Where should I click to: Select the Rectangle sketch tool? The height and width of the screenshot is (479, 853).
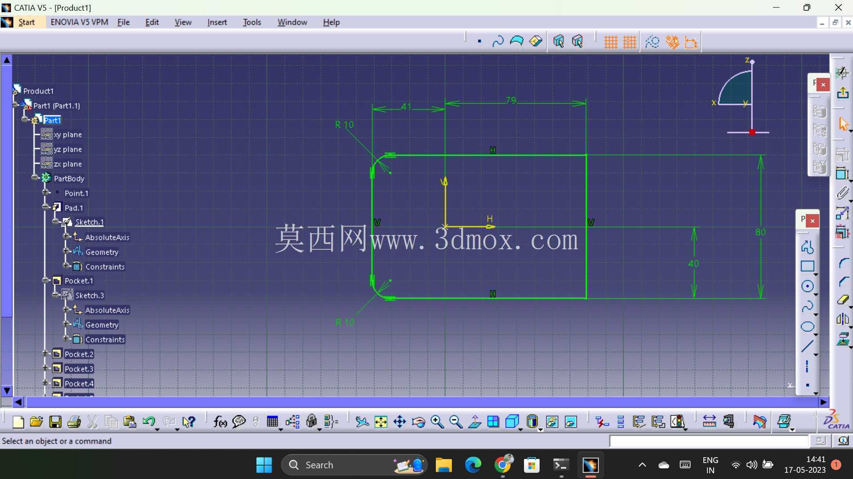click(x=807, y=266)
